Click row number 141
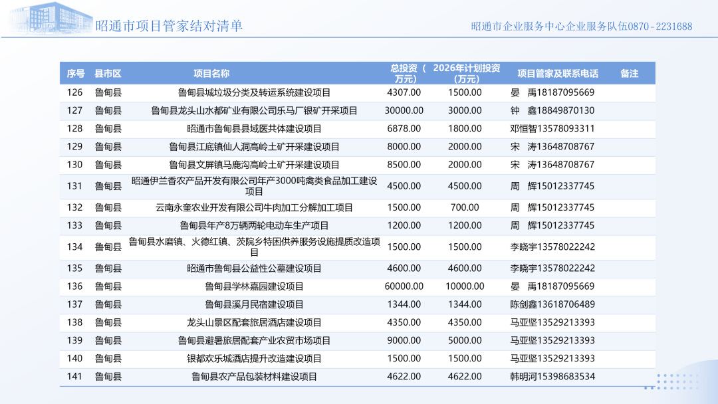The height and width of the screenshot is (404, 718). (x=74, y=377)
